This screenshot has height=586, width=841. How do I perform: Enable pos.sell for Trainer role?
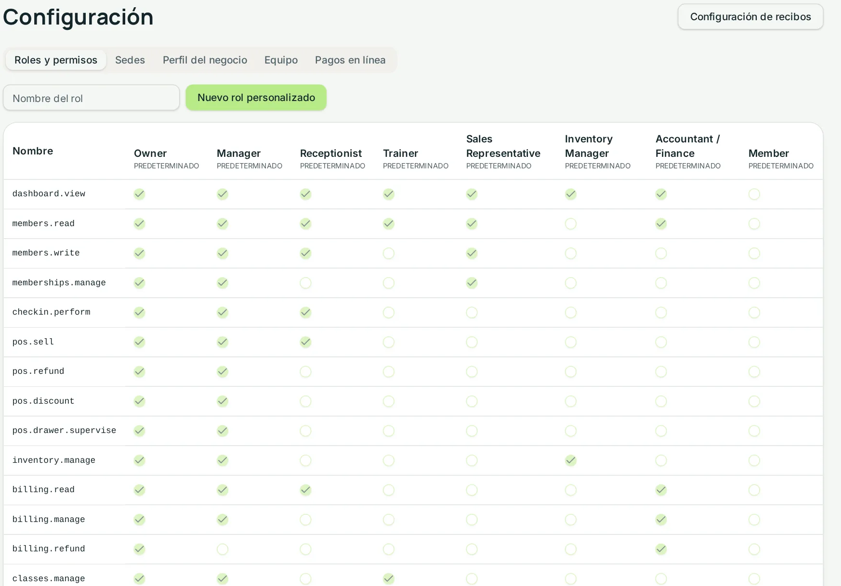pyautogui.click(x=388, y=342)
